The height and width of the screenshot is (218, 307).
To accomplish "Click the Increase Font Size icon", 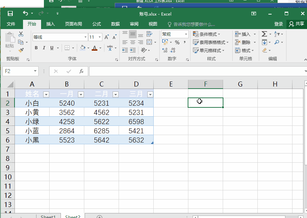I will point(107,37).
